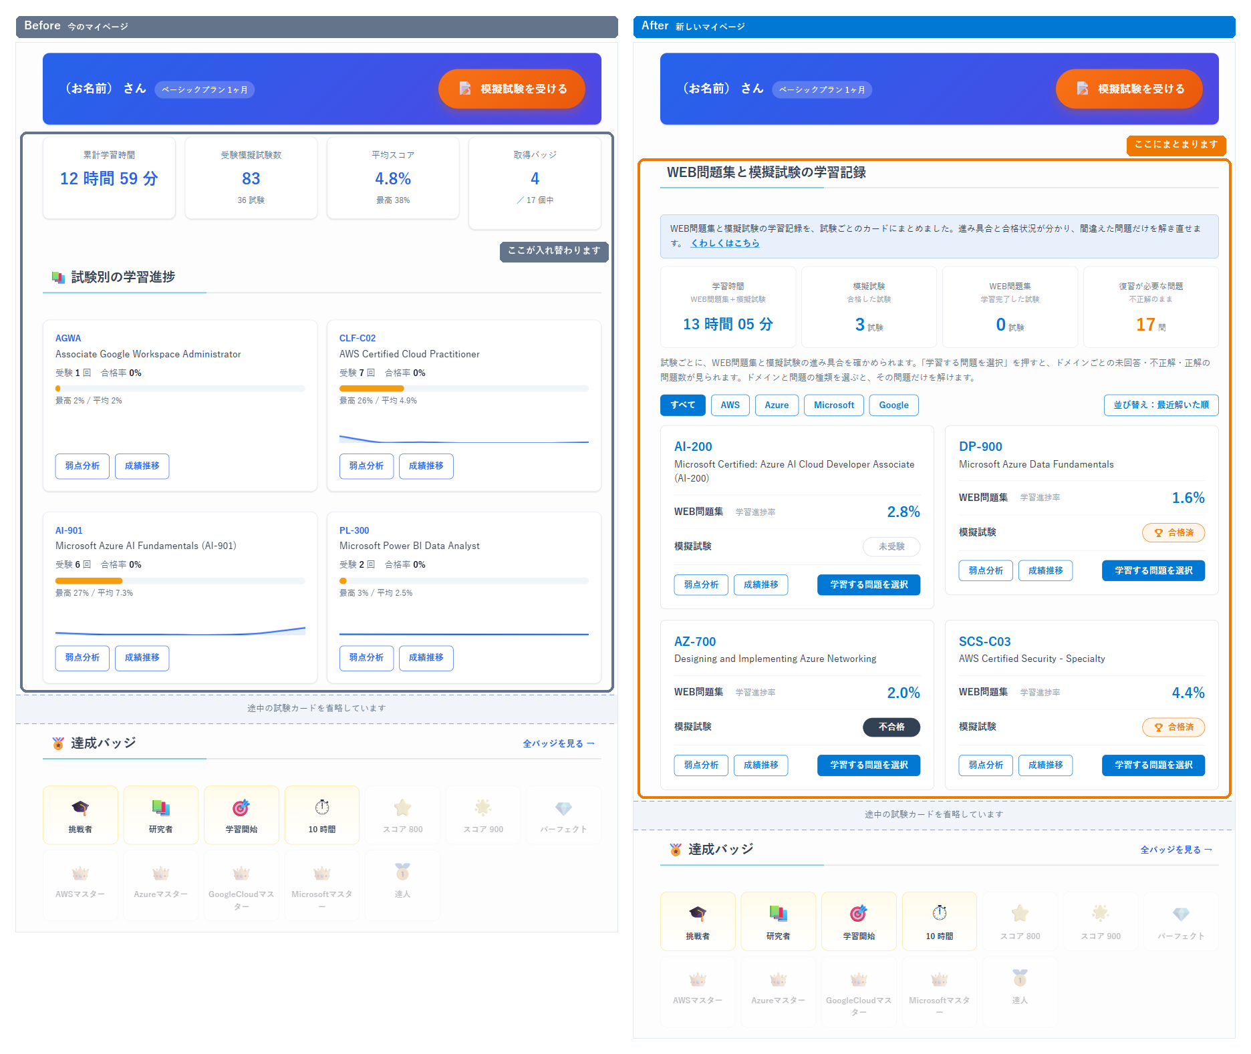This screenshot has width=1251, height=1054.
Task: Open the 学習開始 target badge in Before panel
Action: coord(241,815)
